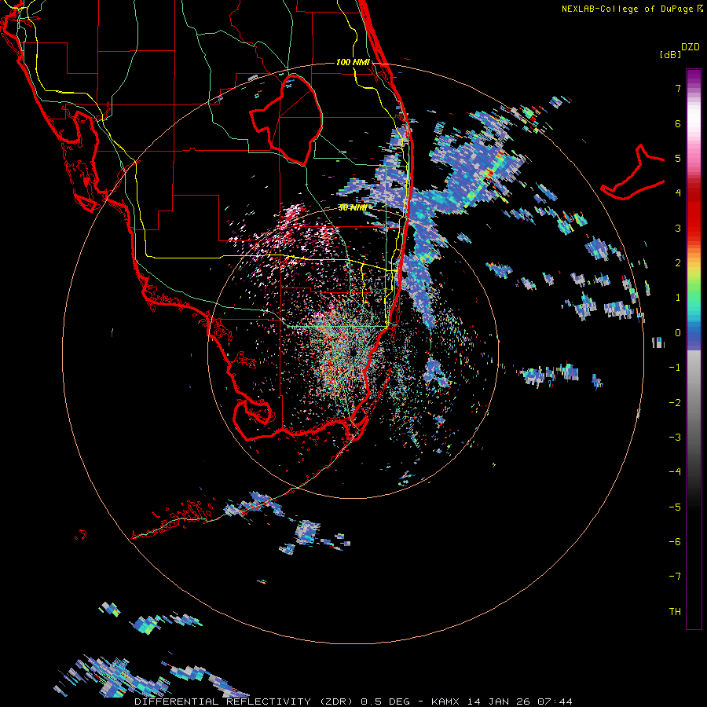The width and height of the screenshot is (707, 707).
Task: Click the color scale value -7 label
Action: pos(675,577)
